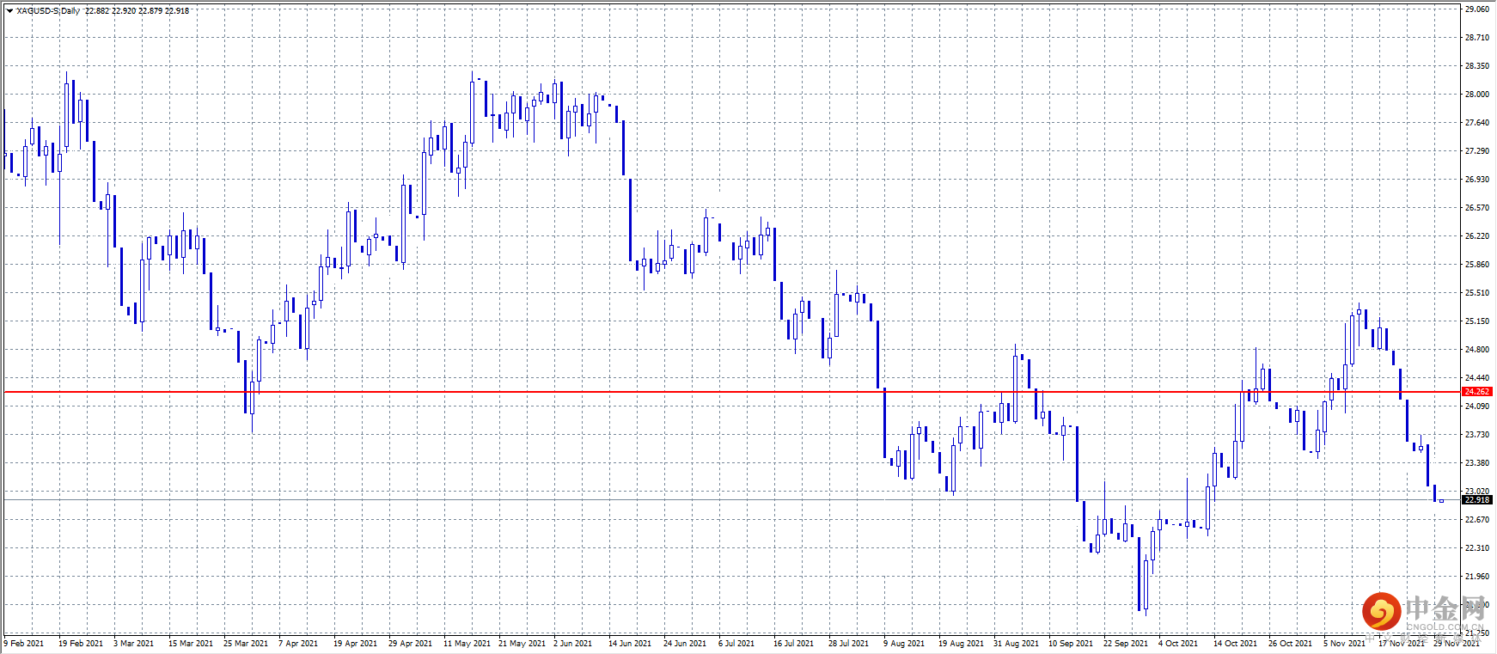Image resolution: width=1497 pixels, height=654 pixels.
Task: Click the 23.380 price axis label
Action: [x=1477, y=463]
